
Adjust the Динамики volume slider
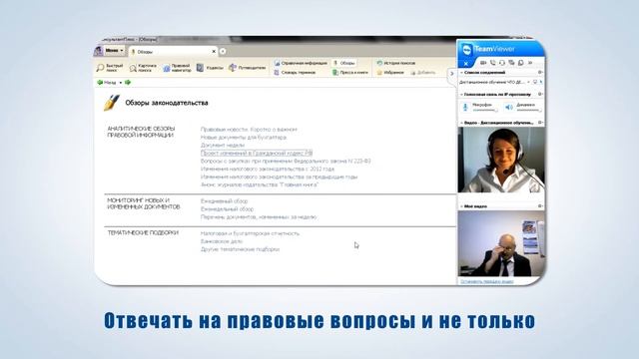pyautogui.click(x=529, y=110)
